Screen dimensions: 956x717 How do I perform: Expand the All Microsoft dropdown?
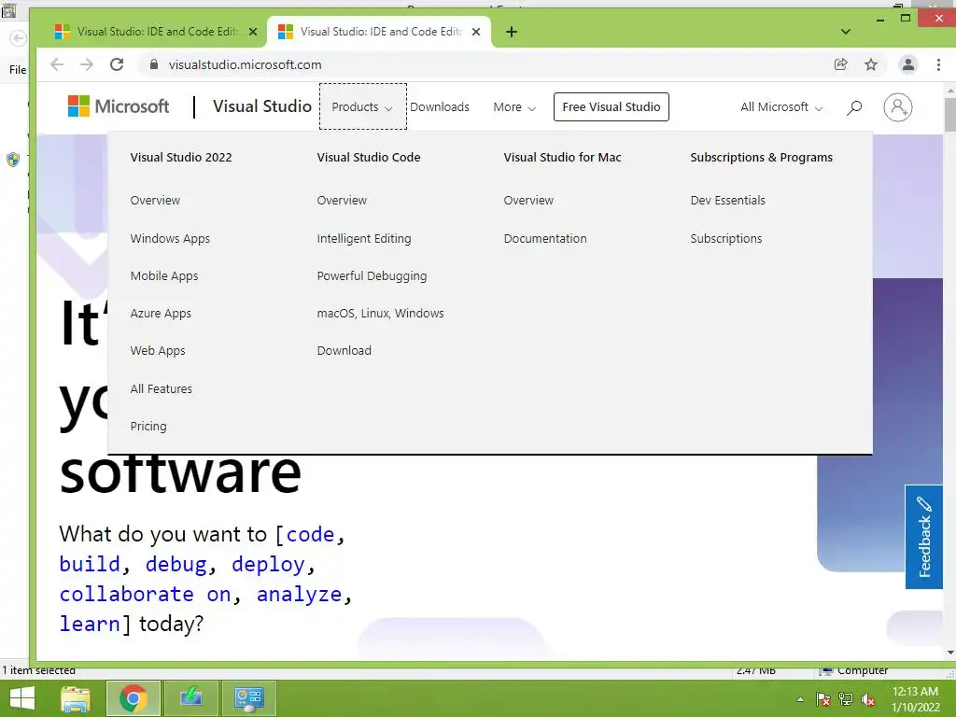[781, 107]
